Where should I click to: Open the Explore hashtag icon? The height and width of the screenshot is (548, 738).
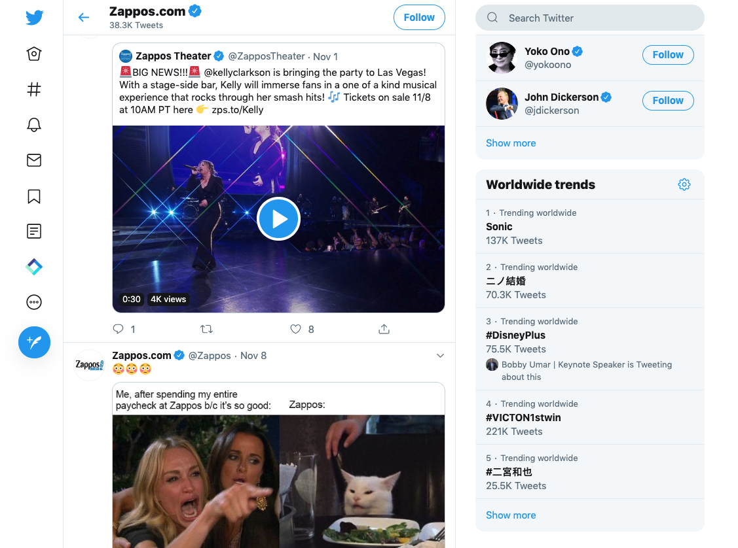click(x=34, y=90)
